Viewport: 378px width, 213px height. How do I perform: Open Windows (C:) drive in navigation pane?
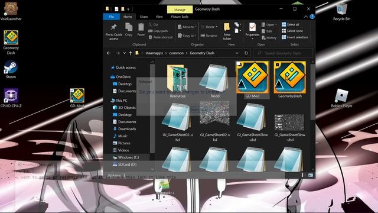point(126,157)
